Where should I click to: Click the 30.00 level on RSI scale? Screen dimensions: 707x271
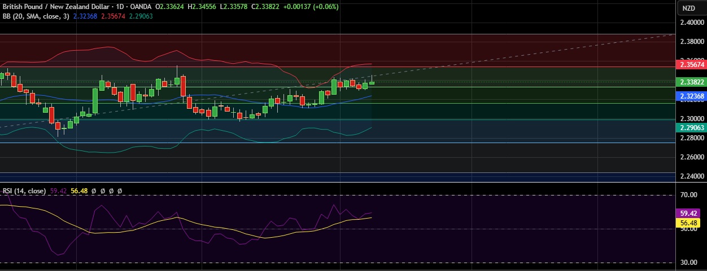[689, 263]
